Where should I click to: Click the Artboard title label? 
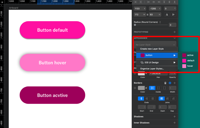coord(14,8)
